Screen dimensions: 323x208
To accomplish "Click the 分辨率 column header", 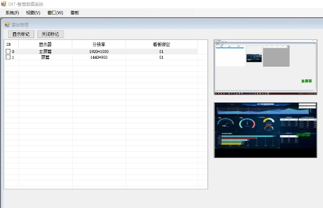I will pos(99,45).
